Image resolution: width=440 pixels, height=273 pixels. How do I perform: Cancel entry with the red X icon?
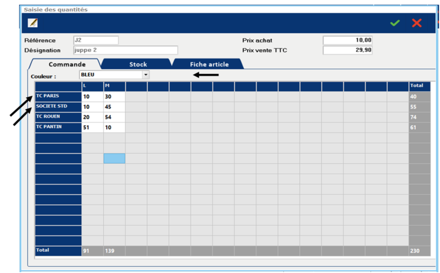pyautogui.click(x=416, y=23)
